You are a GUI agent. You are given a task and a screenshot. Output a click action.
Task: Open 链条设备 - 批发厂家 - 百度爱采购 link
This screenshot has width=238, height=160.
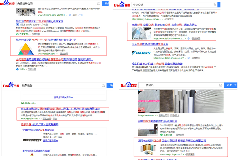tap(40, 124)
